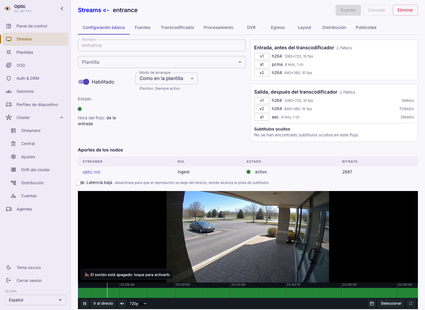Image resolution: width=425 pixels, height=310 pixels.
Task: Expand the Modo de arranque selector
Action: [166, 79]
